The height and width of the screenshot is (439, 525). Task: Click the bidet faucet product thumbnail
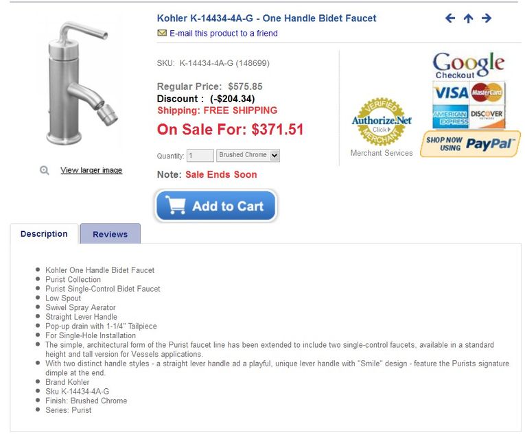(x=79, y=84)
